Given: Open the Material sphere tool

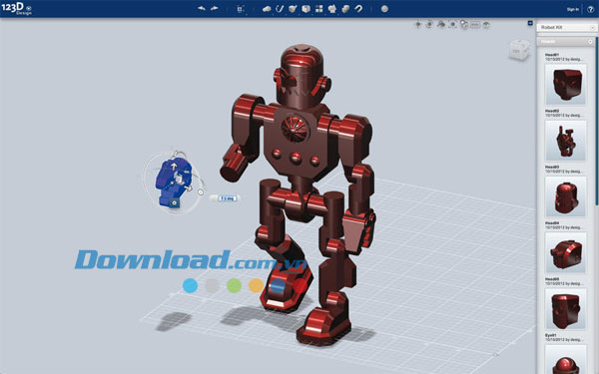Looking at the screenshot, I should click(x=384, y=9).
